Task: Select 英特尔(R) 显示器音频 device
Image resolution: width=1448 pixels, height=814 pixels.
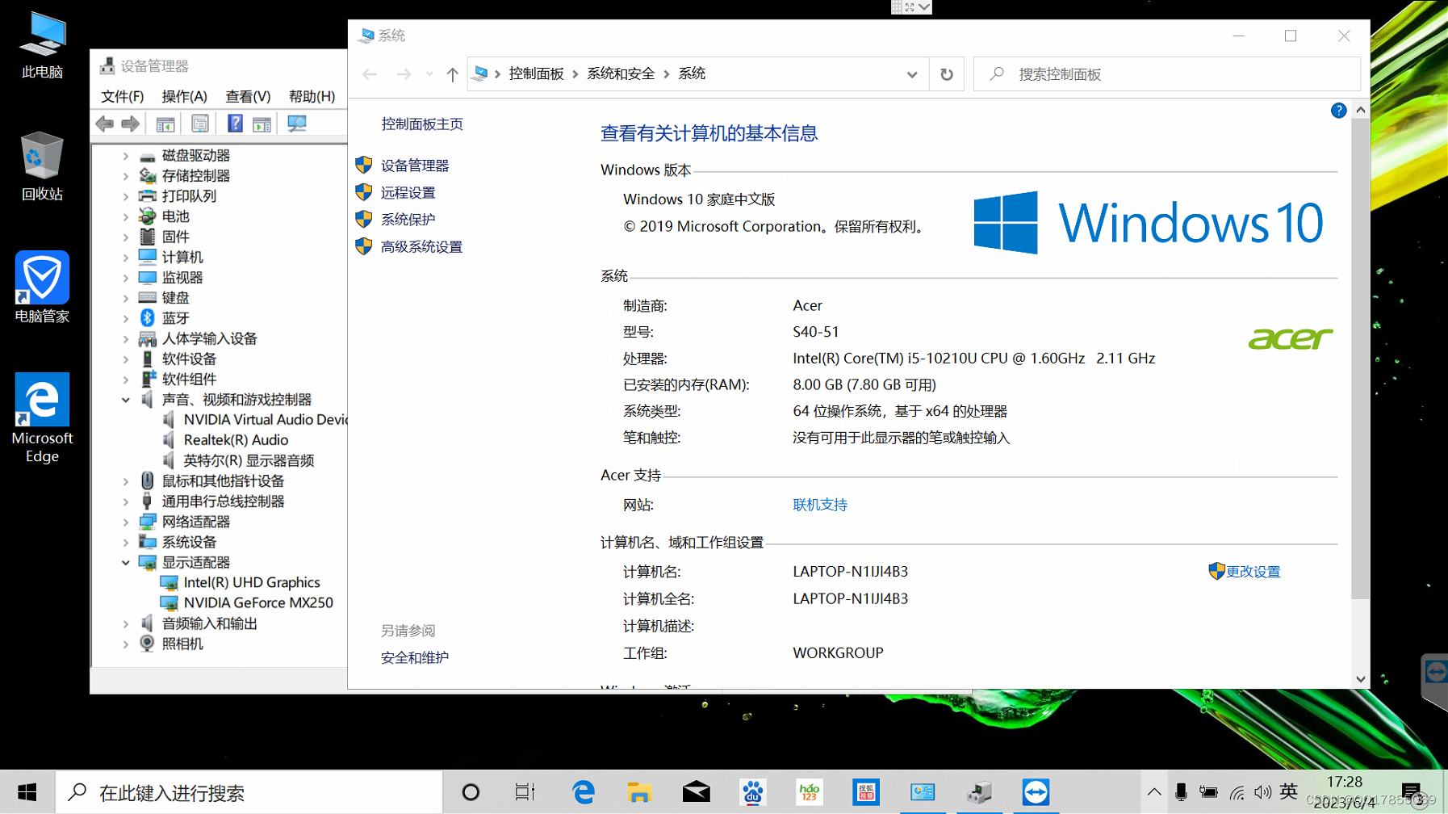Action: [x=249, y=460]
